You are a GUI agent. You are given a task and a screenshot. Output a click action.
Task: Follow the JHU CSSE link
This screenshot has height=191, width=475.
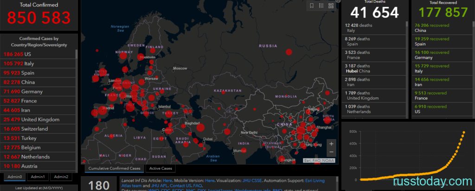point(253,180)
